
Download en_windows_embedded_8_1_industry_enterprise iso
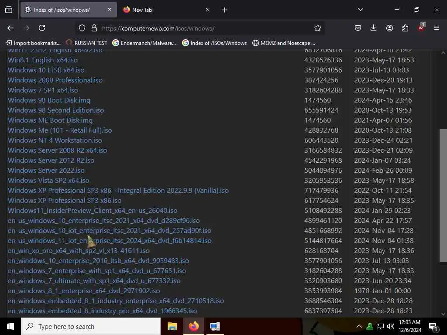(x=116, y=301)
